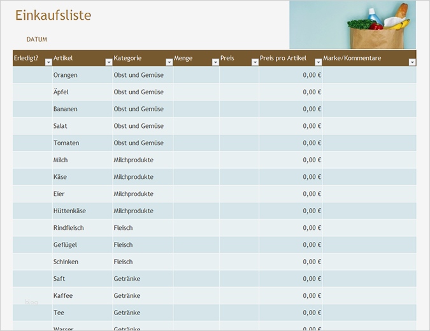This screenshot has width=430, height=331.
Task: Select the Rindfleisch cell
Action: [x=82, y=228]
